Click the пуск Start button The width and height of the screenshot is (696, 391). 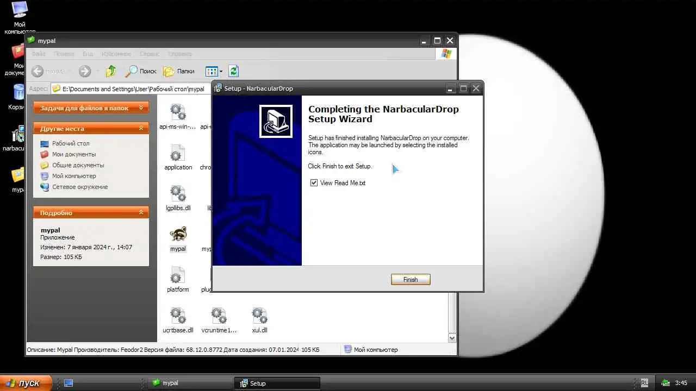(26, 383)
